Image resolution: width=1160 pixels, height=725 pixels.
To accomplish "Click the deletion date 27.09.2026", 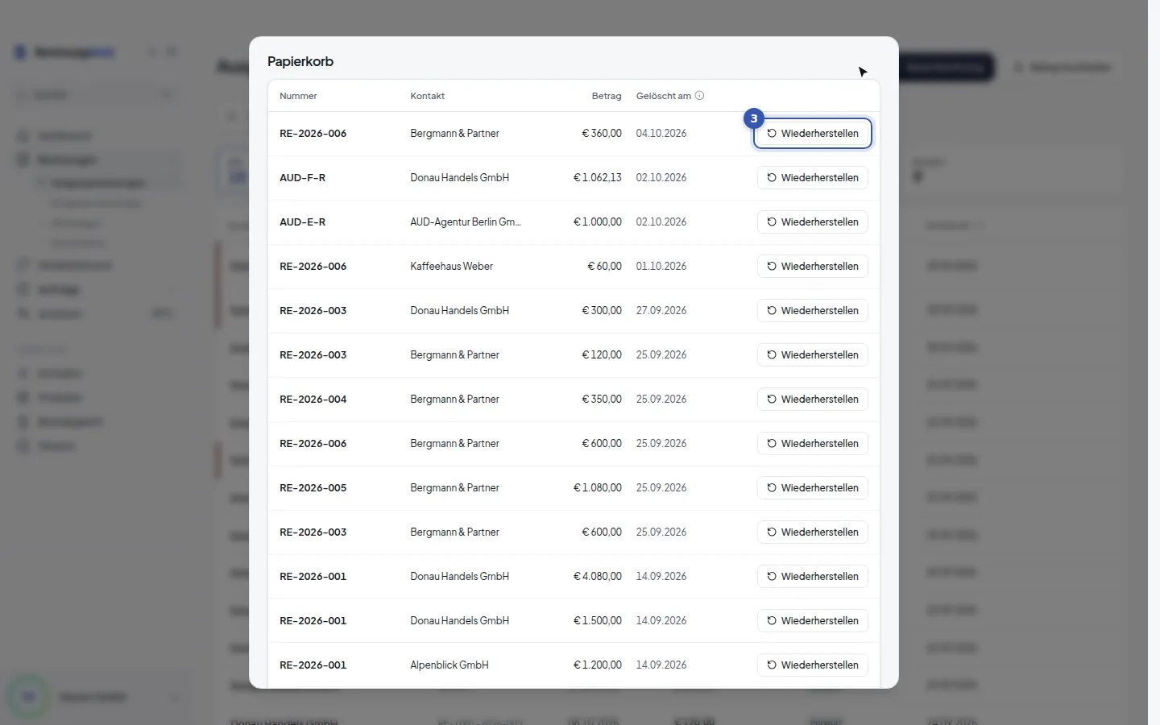I will (x=661, y=311).
